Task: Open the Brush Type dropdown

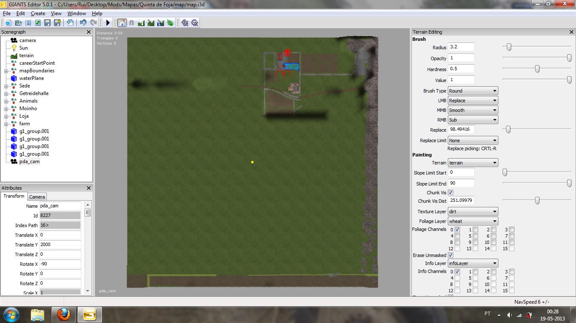Action: [473, 91]
